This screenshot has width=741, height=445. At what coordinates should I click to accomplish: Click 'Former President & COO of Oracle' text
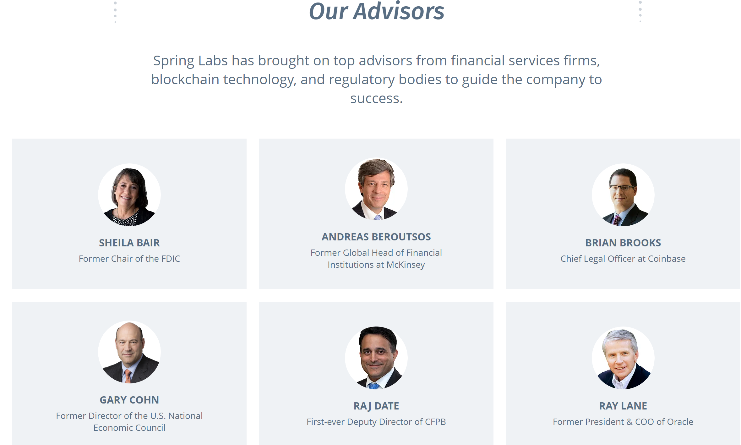pos(623,422)
